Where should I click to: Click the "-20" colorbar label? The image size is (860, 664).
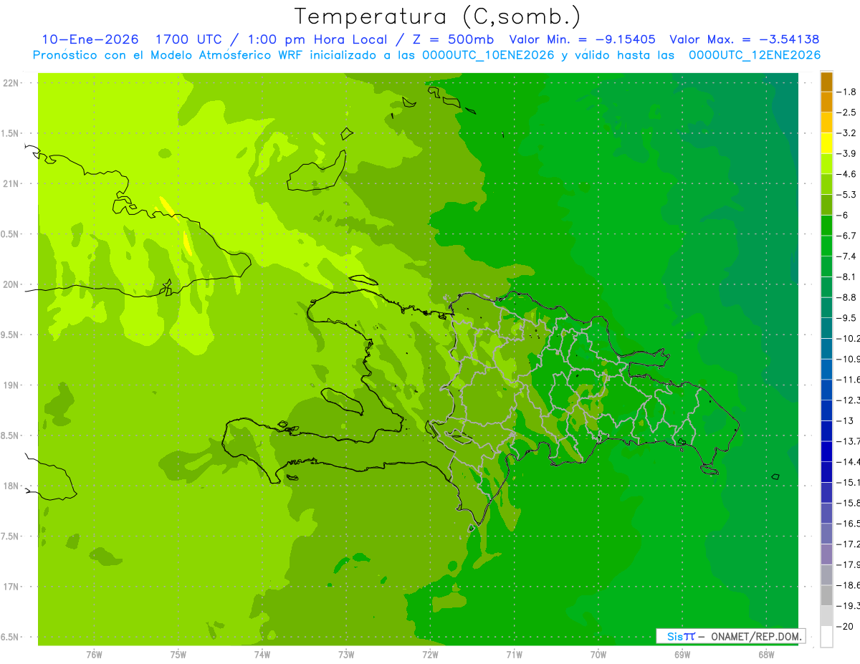click(x=846, y=626)
